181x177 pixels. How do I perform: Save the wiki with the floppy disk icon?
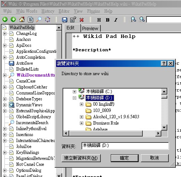[x=65, y=20]
